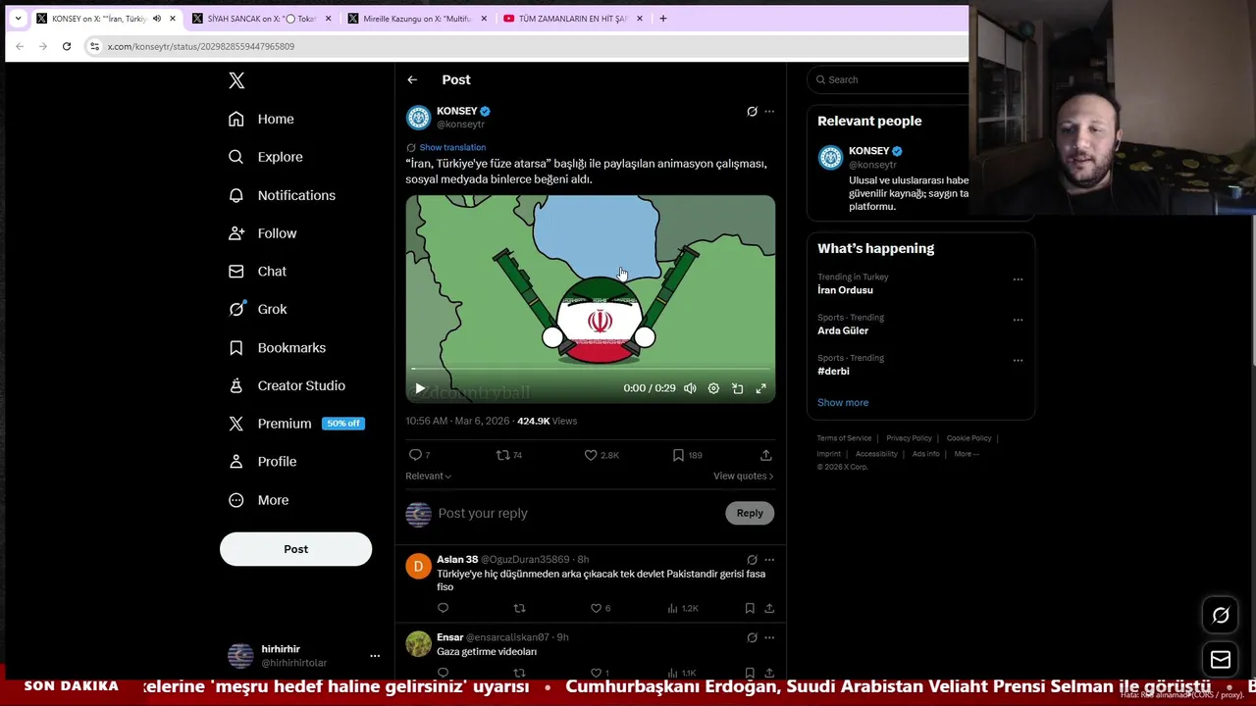Open the Explore page

coord(266,157)
